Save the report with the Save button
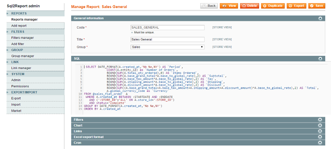Viewport: 331px width, 149px height. (317, 6)
